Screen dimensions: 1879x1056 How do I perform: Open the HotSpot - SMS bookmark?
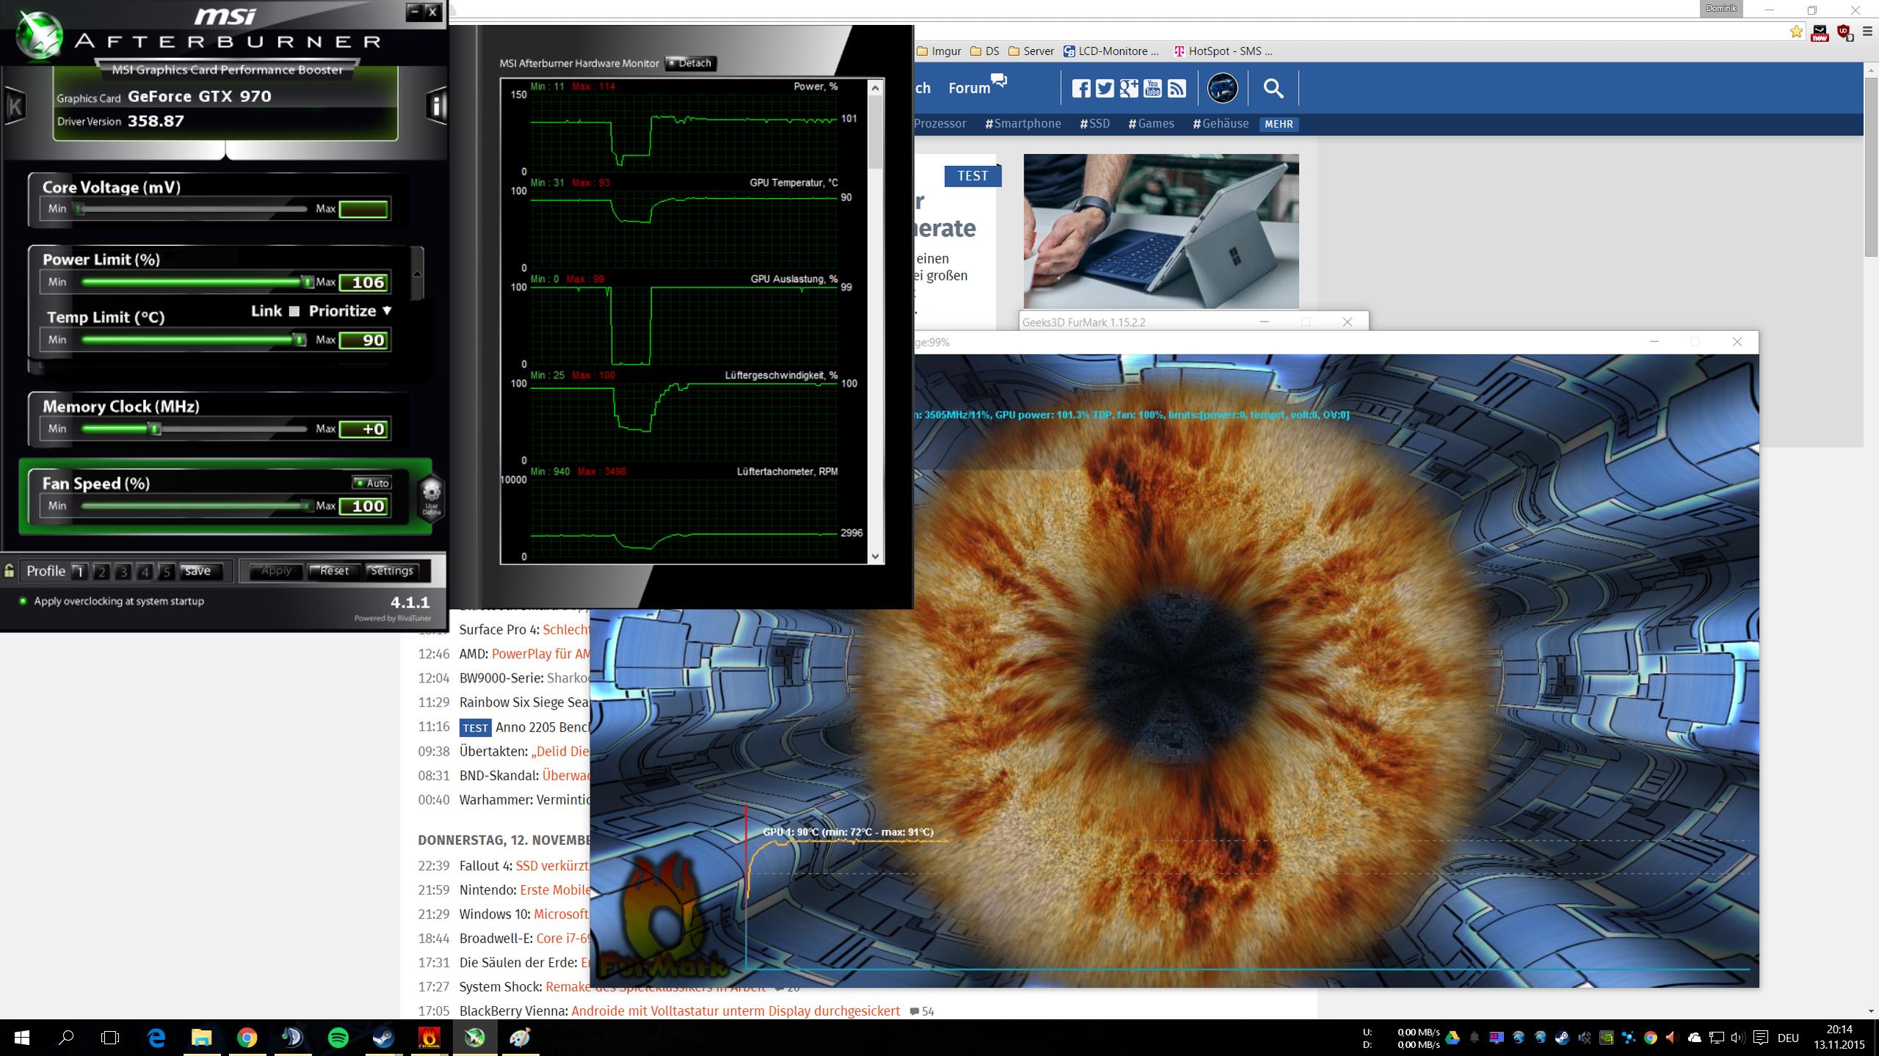point(1223,51)
